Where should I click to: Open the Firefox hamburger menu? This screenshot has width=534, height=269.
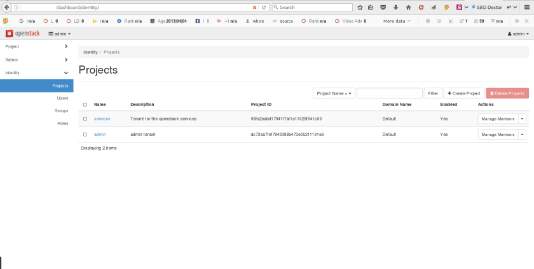tap(527, 7)
